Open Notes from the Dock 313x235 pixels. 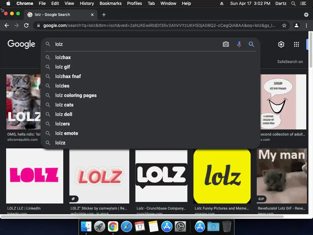[x=153, y=227]
